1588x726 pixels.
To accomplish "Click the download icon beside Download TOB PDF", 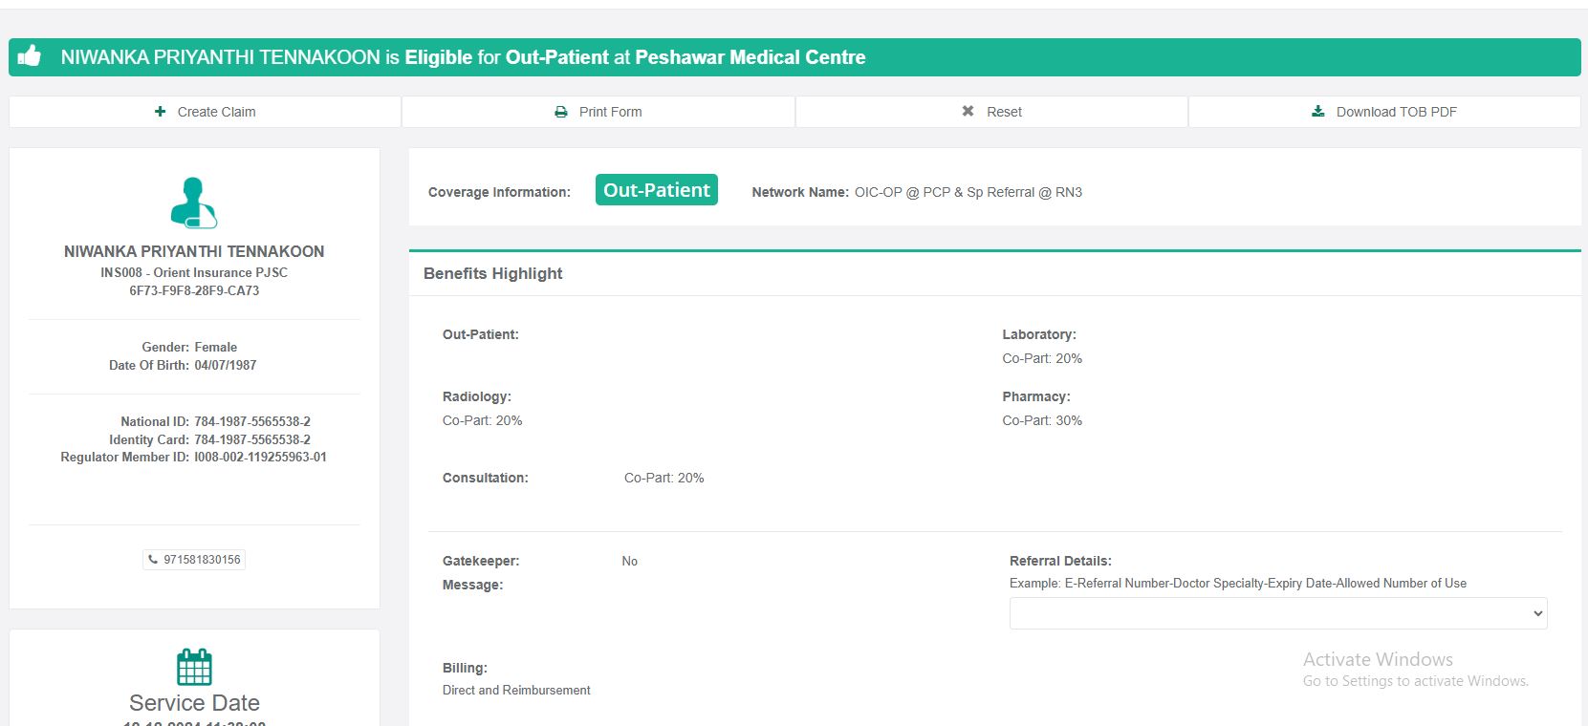I will click(x=1318, y=112).
